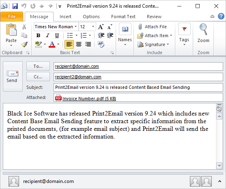The width and height of the screenshot is (226, 189).
Task: Click the Zoom magnifier icon
Action: [x=203, y=29]
